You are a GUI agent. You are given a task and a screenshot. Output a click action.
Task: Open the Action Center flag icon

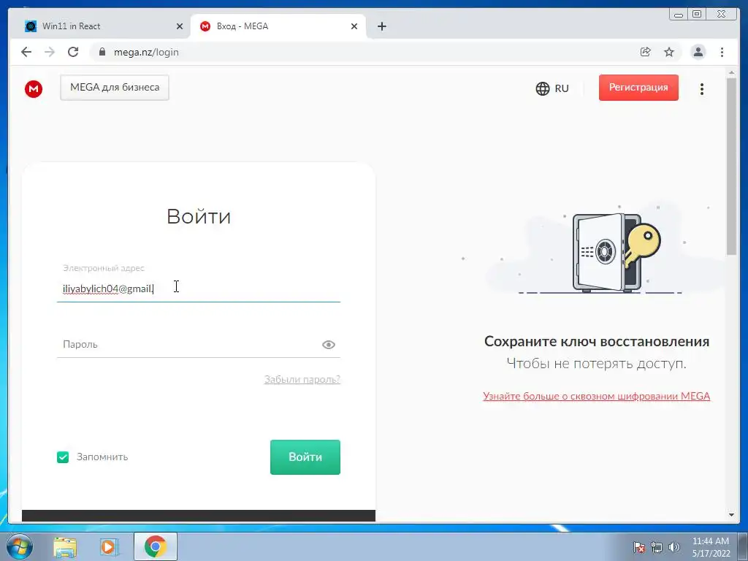639,547
